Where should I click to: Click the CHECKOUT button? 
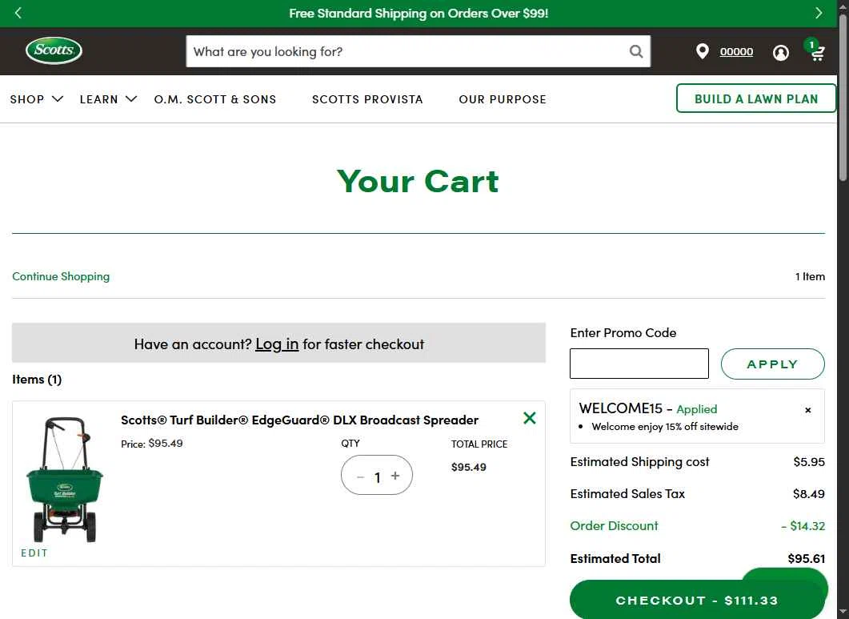pyautogui.click(x=697, y=600)
